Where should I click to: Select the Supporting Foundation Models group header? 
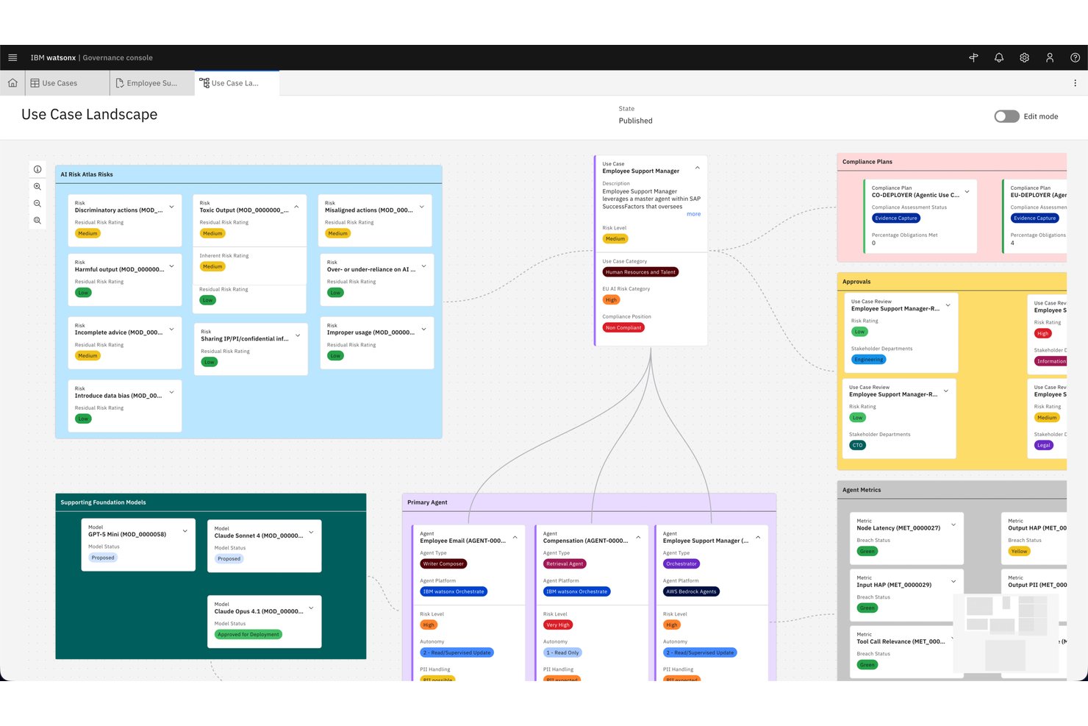[x=211, y=502]
